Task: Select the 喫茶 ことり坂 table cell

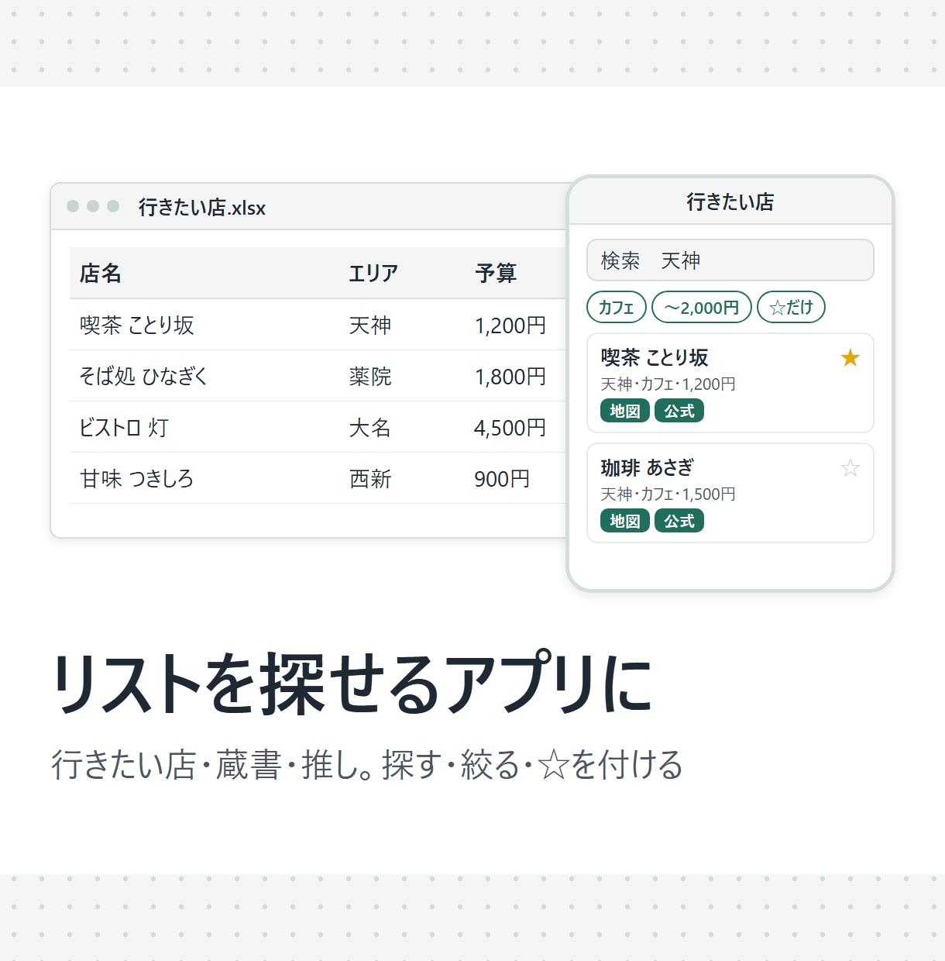Action: tap(136, 325)
